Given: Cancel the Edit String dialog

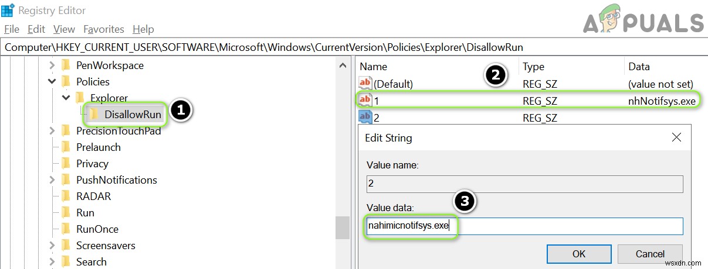Looking at the screenshot, I should [649, 254].
